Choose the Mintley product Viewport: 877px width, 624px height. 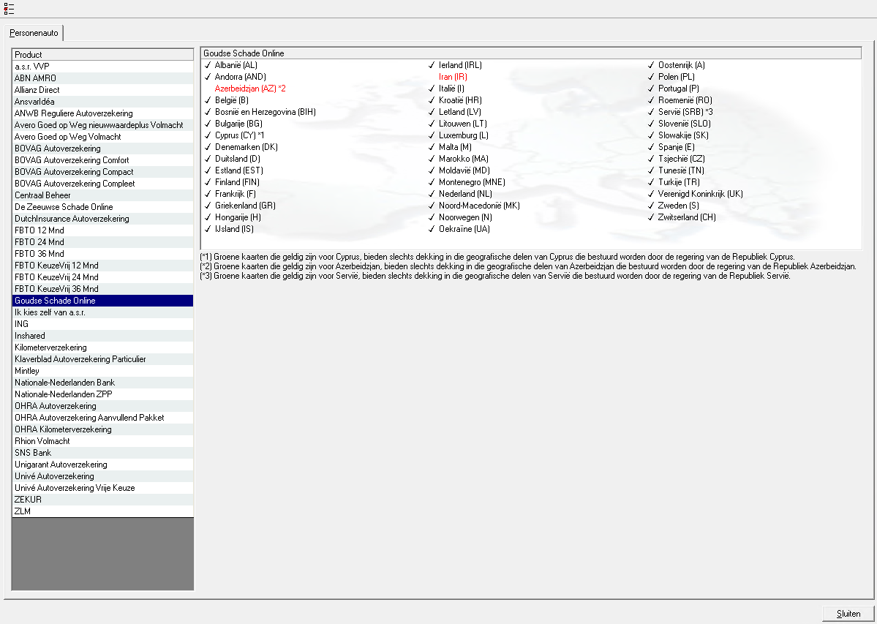point(102,372)
